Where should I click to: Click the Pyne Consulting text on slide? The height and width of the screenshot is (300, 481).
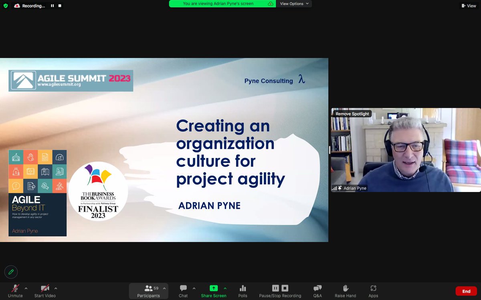pos(269,81)
